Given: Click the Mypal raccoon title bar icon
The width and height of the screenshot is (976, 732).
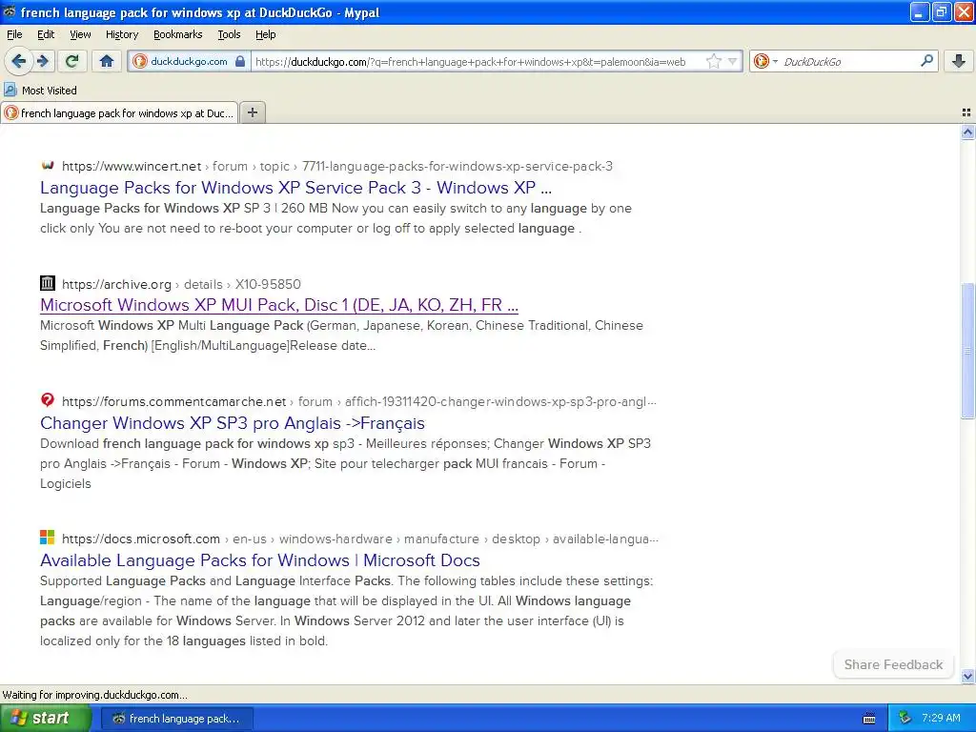Looking at the screenshot, I should 10,11.
